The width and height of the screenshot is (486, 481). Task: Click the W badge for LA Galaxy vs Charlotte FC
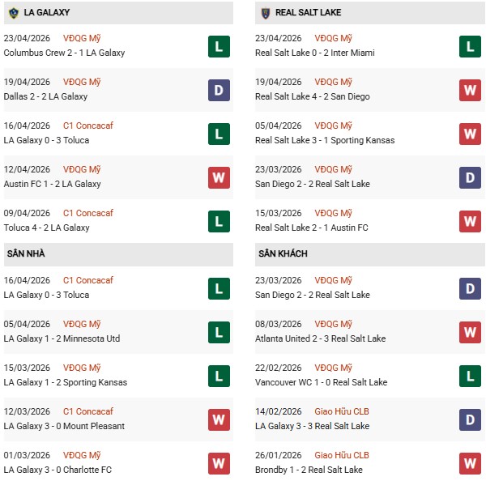[x=219, y=463]
